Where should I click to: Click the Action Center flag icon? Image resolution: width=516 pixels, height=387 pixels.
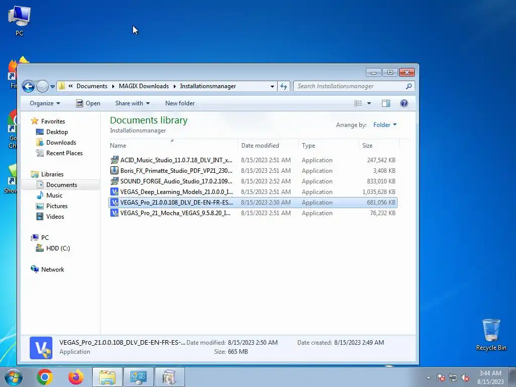pos(441,377)
